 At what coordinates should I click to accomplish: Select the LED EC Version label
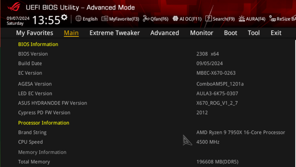pos(35,93)
